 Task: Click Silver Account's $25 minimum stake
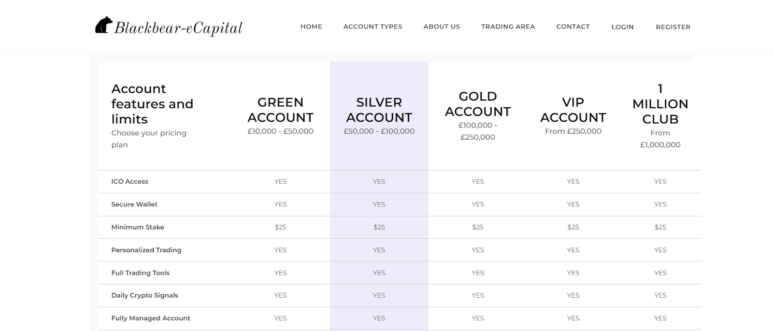pyautogui.click(x=379, y=227)
